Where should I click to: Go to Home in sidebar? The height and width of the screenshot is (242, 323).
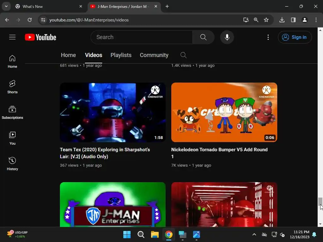[x=12, y=61]
